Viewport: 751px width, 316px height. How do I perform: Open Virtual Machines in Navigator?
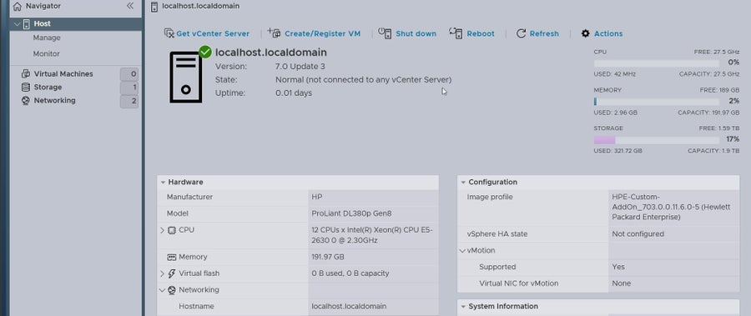[63, 73]
